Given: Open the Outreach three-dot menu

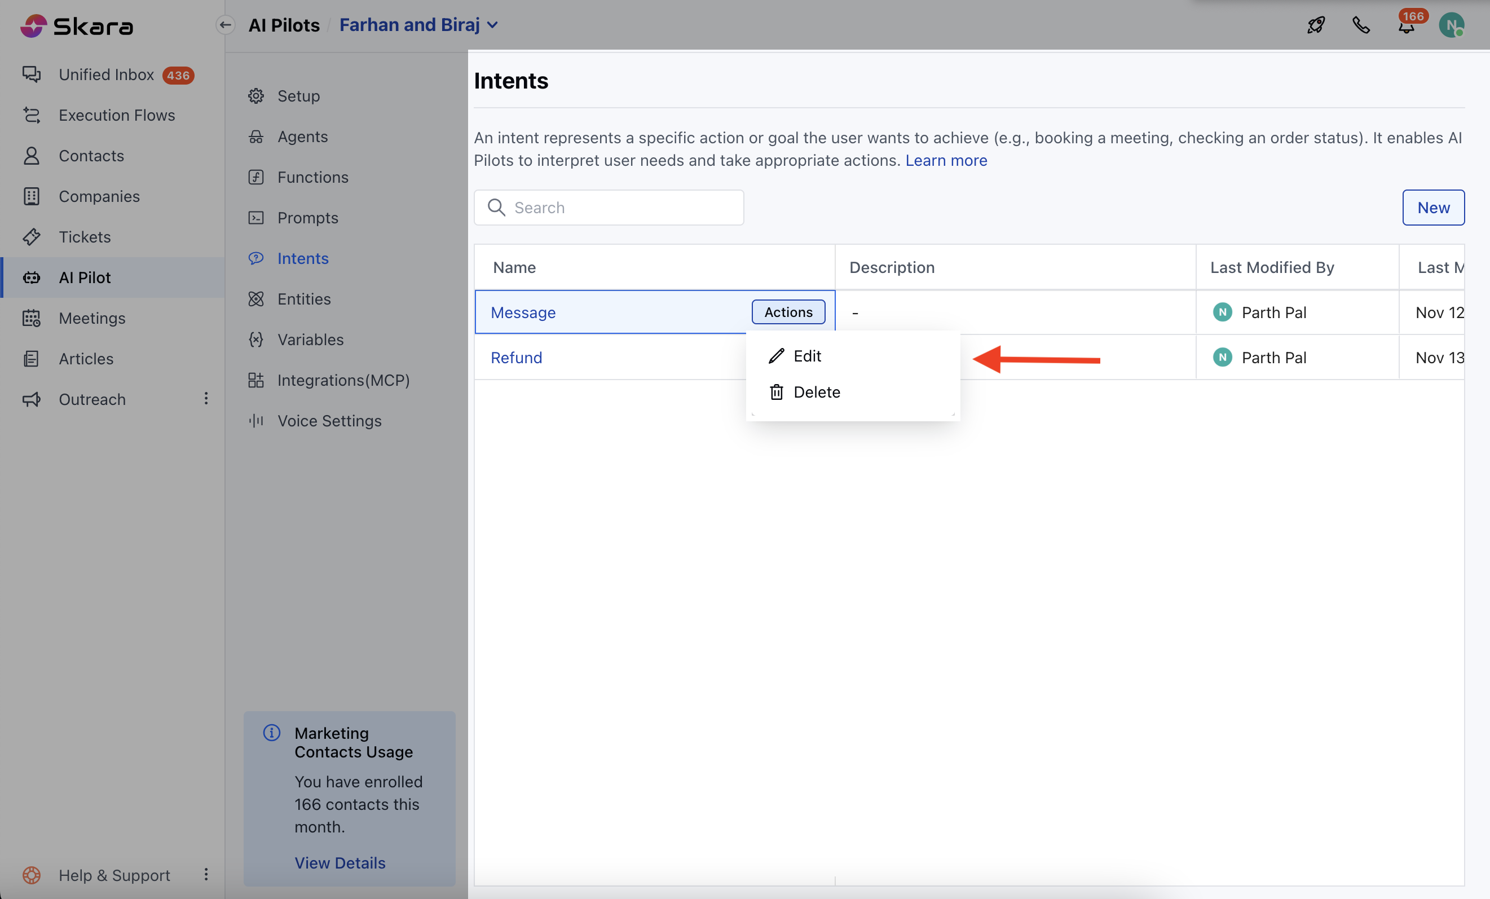Looking at the screenshot, I should click(206, 398).
